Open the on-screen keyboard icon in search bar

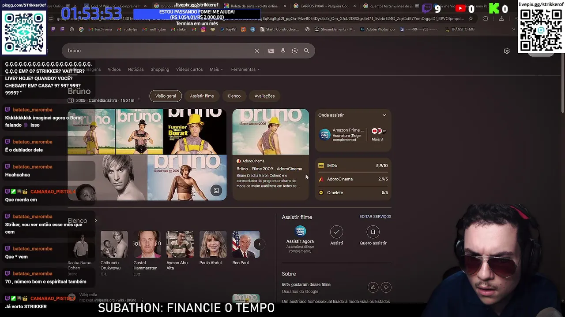pos(271,51)
